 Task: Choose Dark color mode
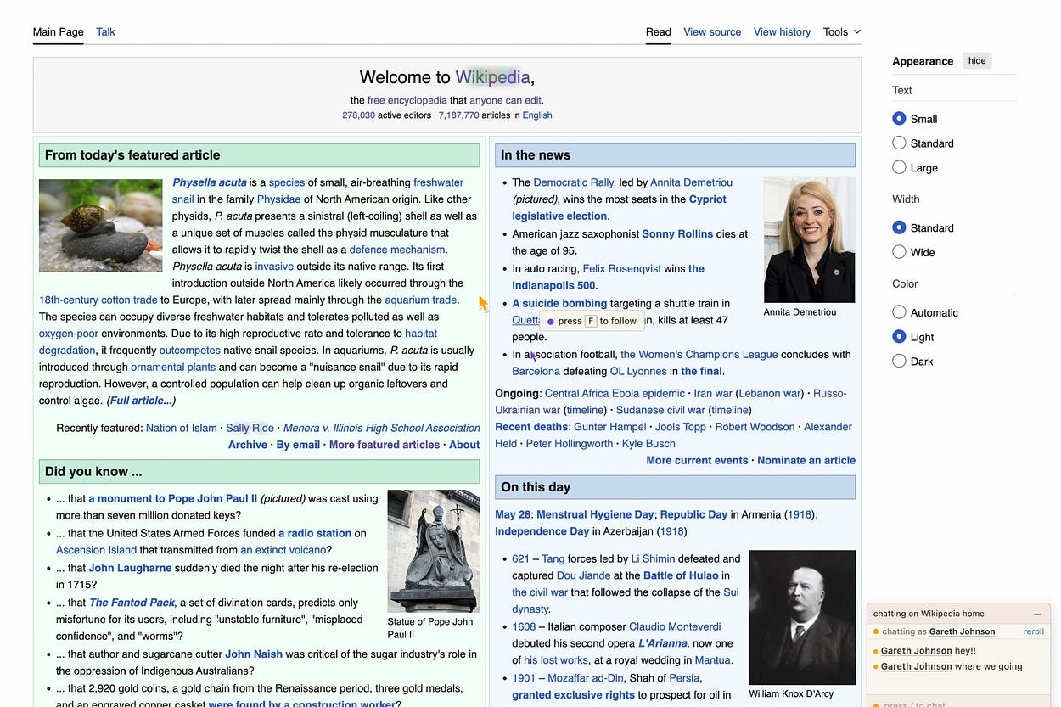(899, 361)
